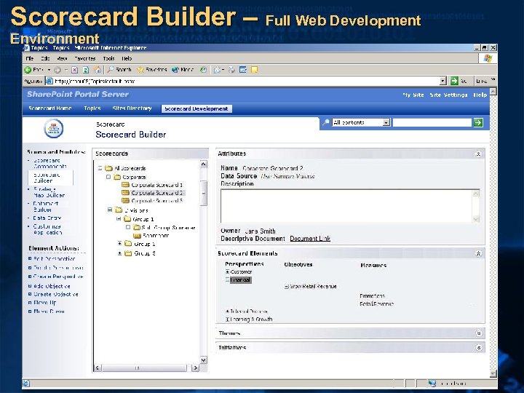Screen dimensions: 524x393
Task: Click the magnifier icon beside All contents
Action: coord(325,122)
